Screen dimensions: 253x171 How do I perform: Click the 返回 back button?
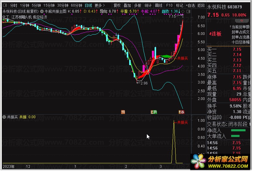pyautogui.click(x=201, y=5)
